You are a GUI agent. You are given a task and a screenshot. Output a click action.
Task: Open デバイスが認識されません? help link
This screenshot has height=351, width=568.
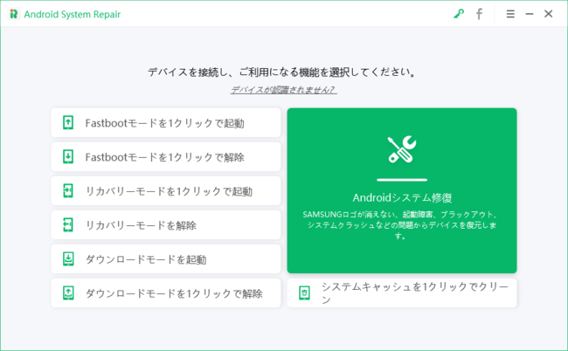point(284,89)
